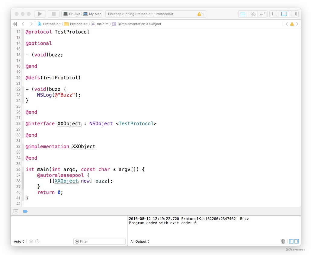Toggle the Navigator panel visibility
311x255 pixels.
click(x=274, y=14)
